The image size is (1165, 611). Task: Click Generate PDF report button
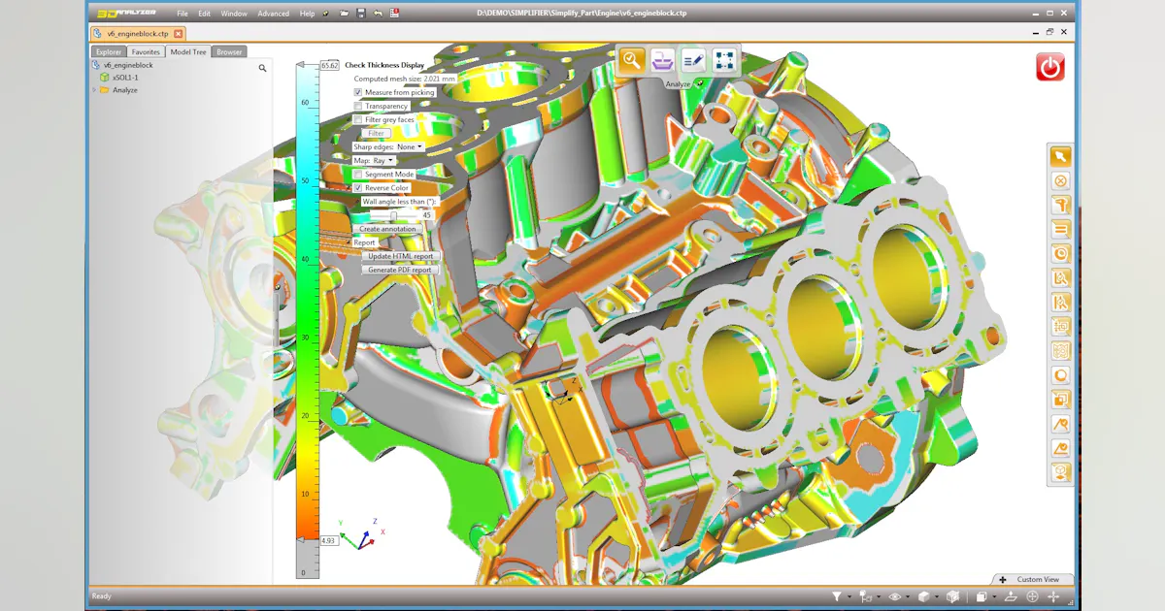tap(400, 270)
